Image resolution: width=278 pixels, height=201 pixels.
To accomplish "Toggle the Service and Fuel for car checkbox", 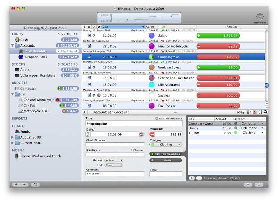I will 89,78.
